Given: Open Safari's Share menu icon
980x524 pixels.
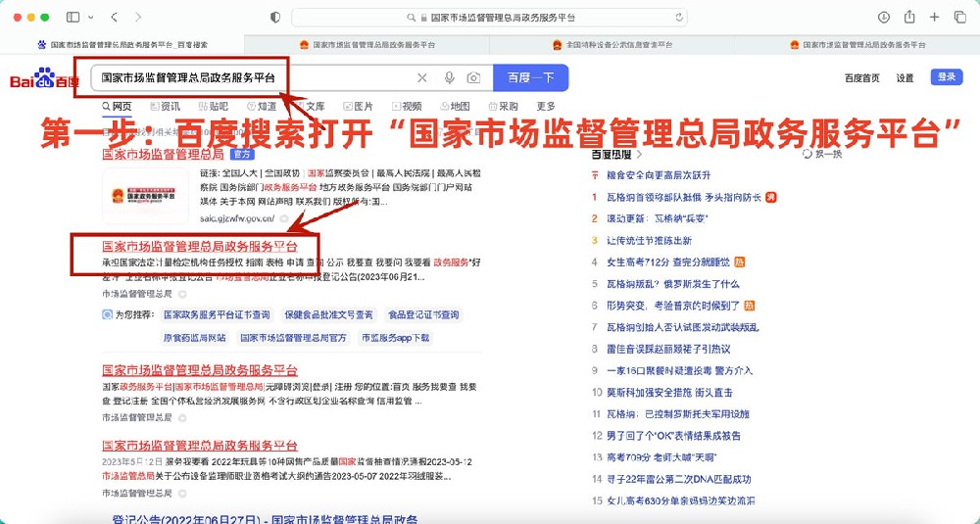Looking at the screenshot, I should [x=909, y=18].
